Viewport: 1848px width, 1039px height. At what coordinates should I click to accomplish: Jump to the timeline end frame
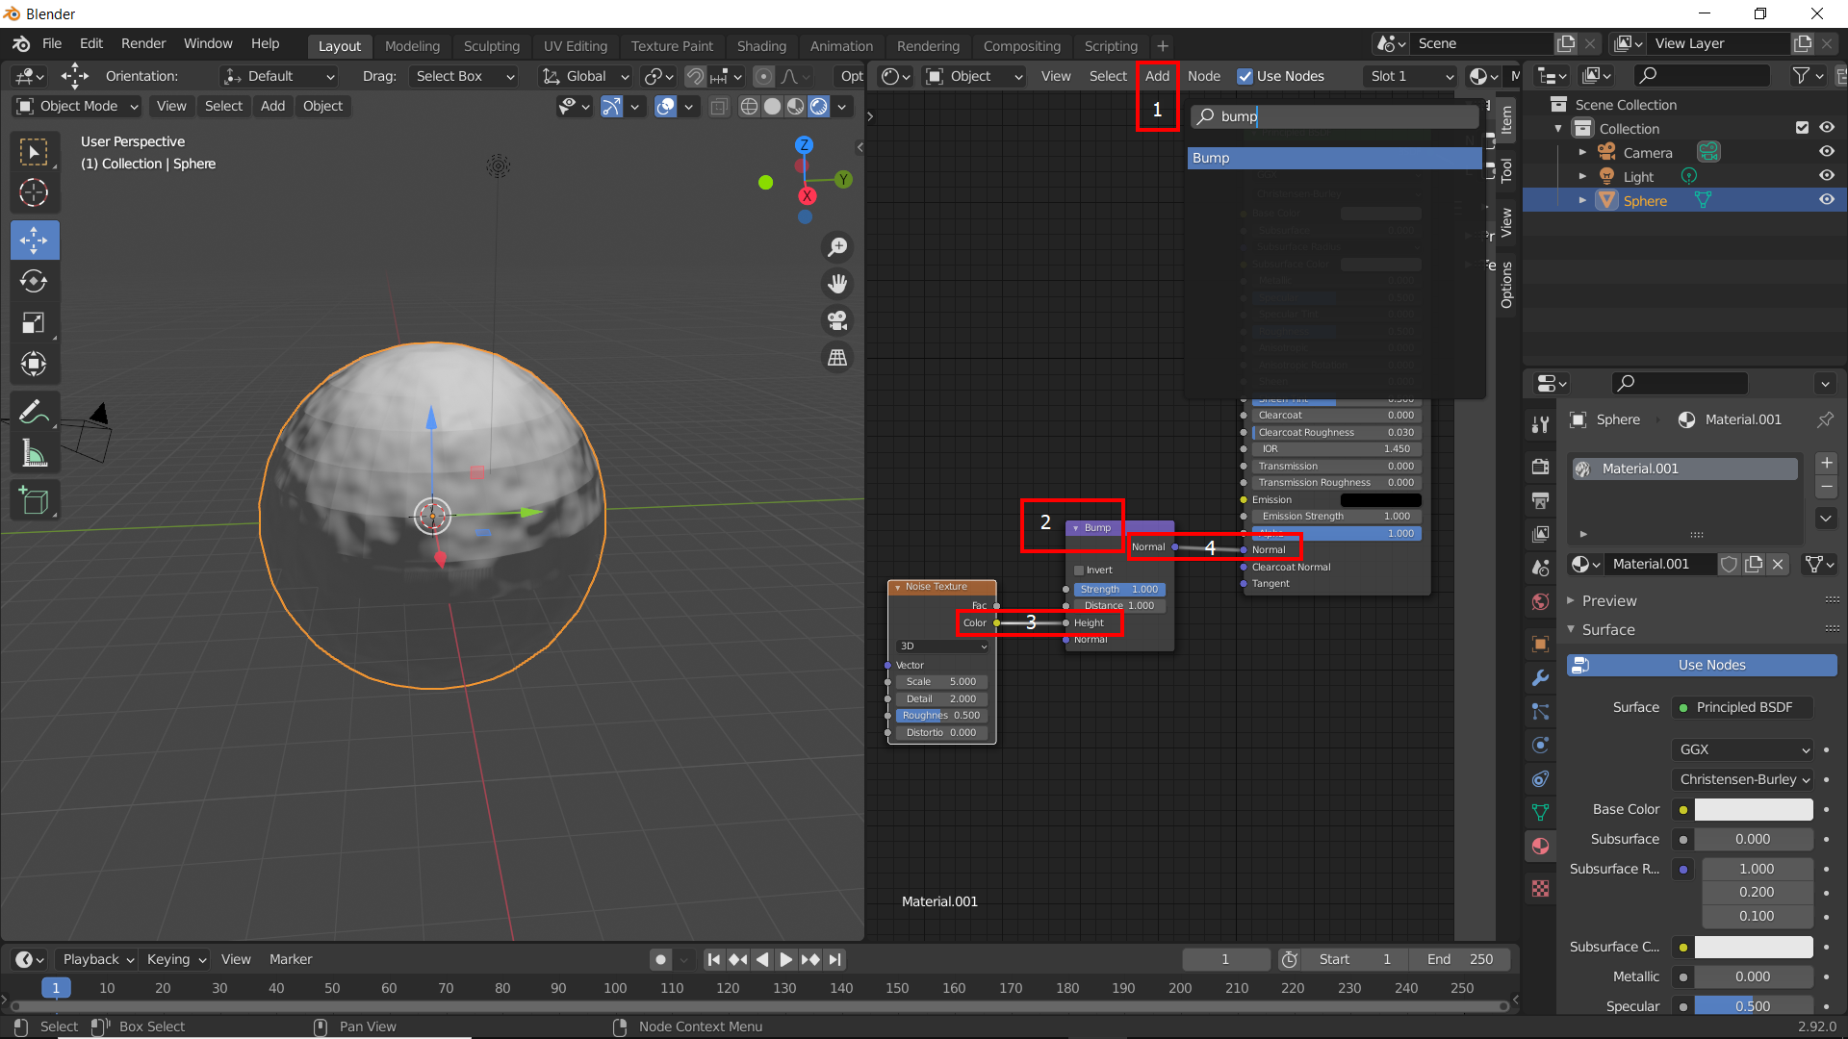click(x=835, y=959)
